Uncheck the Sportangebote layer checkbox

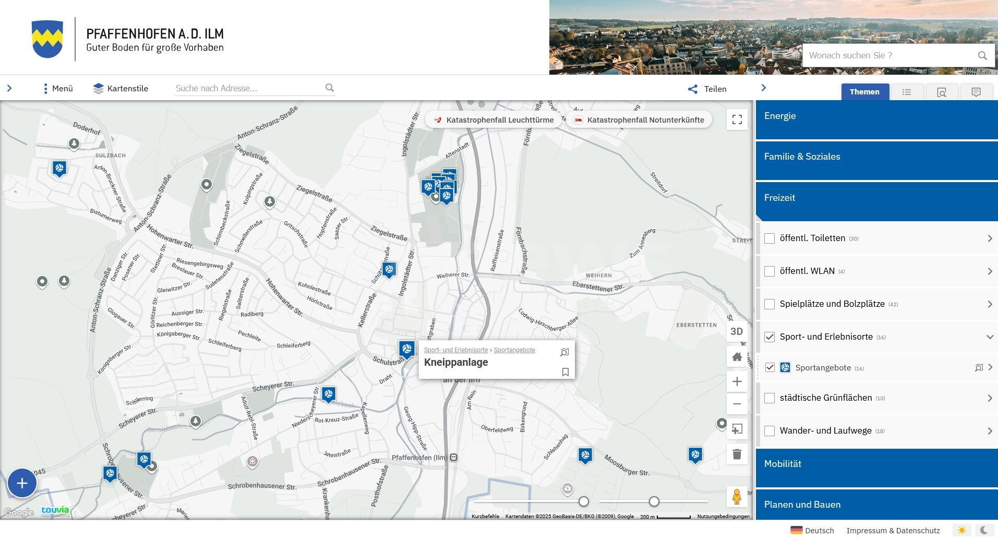coord(769,367)
